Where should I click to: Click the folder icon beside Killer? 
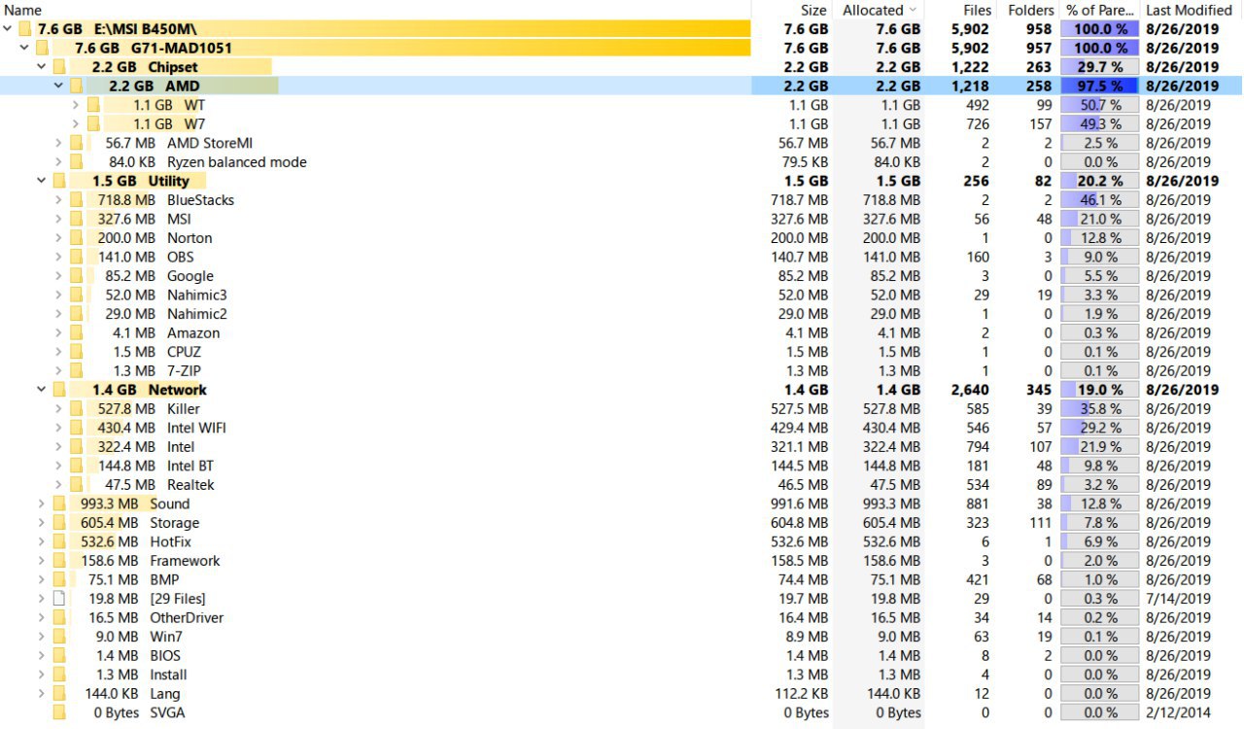(76, 409)
